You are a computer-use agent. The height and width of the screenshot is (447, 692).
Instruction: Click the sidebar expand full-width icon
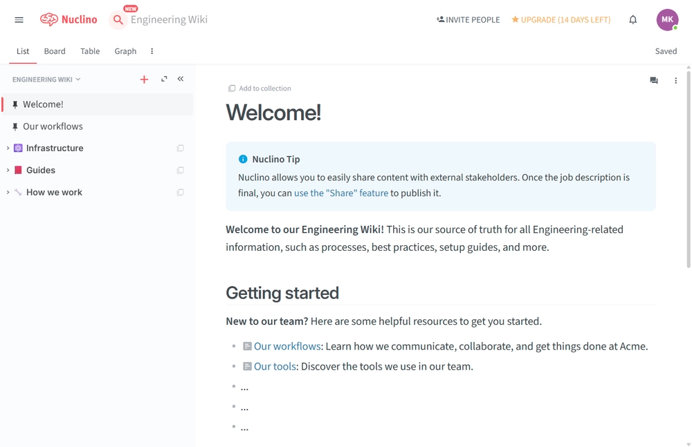click(164, 79)
